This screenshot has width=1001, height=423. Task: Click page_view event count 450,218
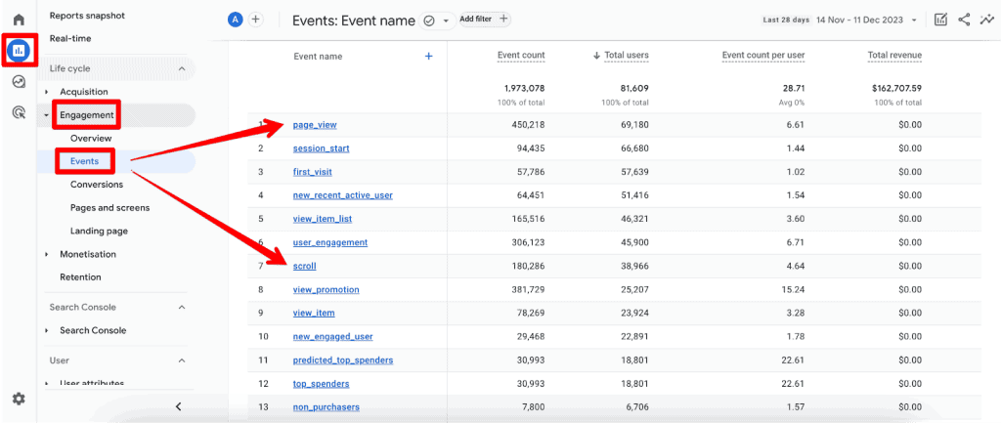coord(527,125)
